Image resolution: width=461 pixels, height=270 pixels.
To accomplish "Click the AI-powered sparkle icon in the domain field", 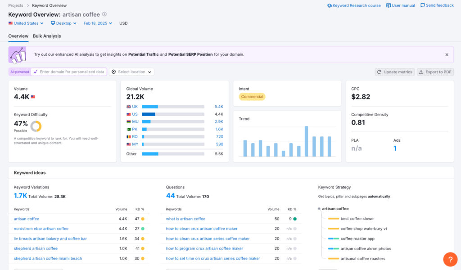I will [x=35, y=72].
